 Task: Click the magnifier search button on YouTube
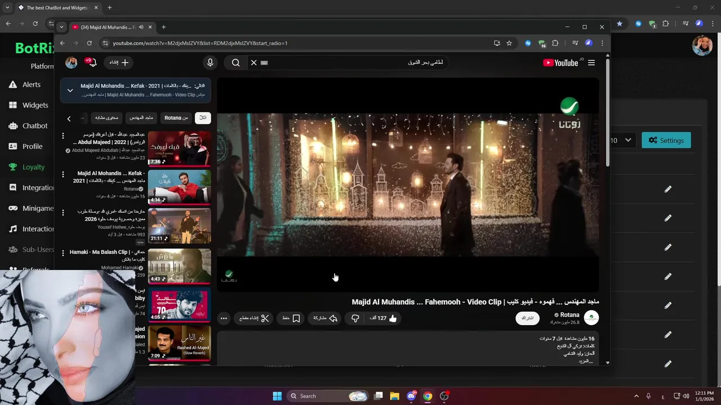point(235,62)
